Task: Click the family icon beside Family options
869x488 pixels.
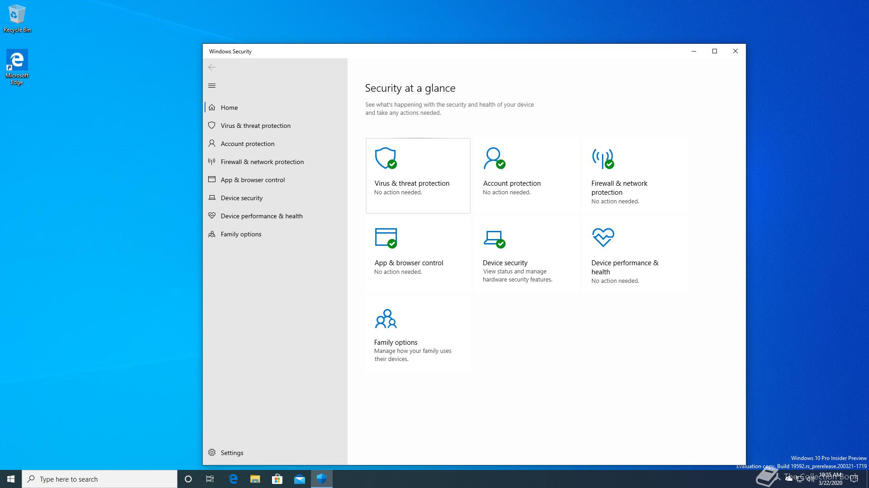Action: pos(211,234)
